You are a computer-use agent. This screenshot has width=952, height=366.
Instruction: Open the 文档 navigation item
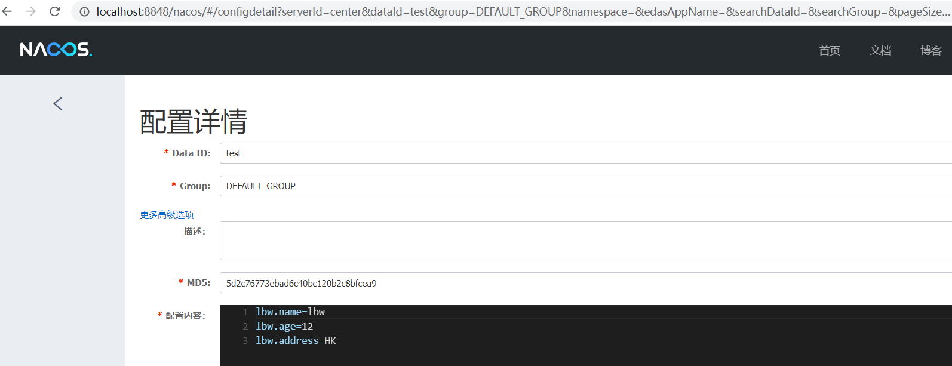(880, 51)
